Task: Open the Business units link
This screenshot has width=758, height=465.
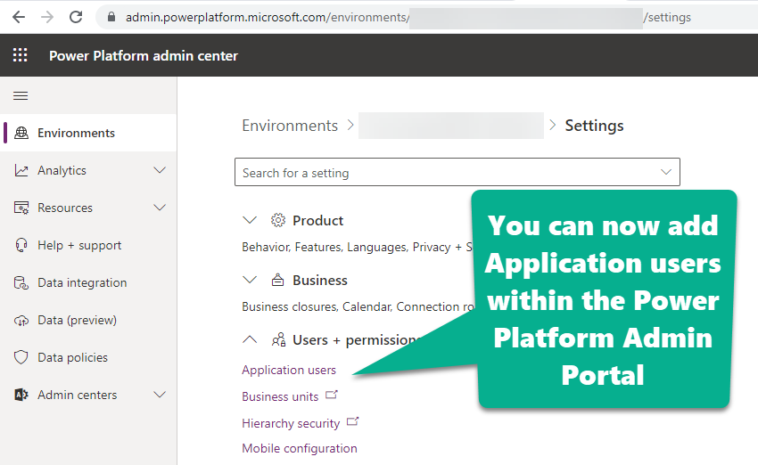Action: point(280,396)
